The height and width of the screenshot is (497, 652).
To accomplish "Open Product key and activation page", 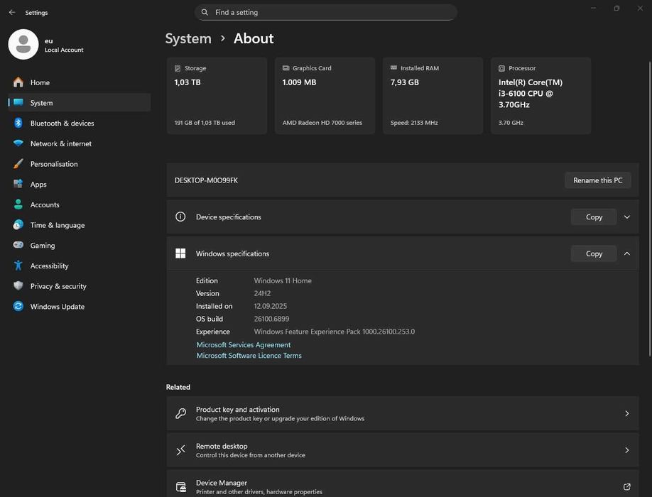I will point(398,413).
